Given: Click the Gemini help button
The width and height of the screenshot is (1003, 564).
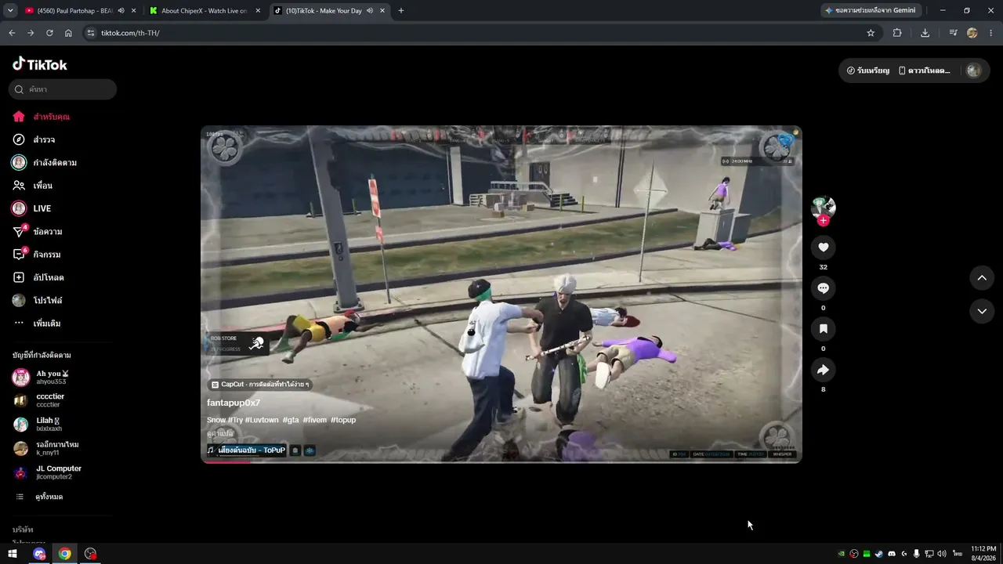Looking at the screenshot, I should (871, 11).
